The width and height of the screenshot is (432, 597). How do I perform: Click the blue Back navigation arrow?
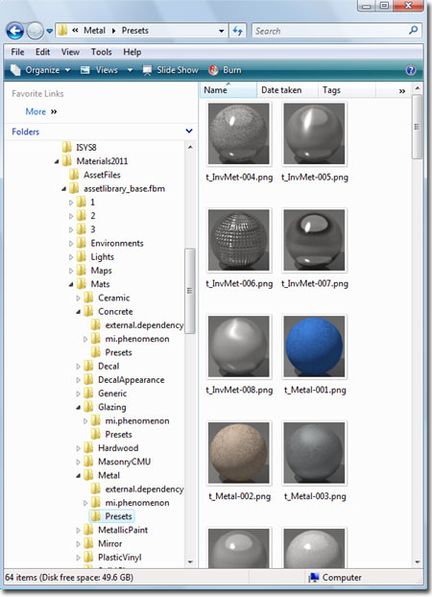click(x=15, y=31)
